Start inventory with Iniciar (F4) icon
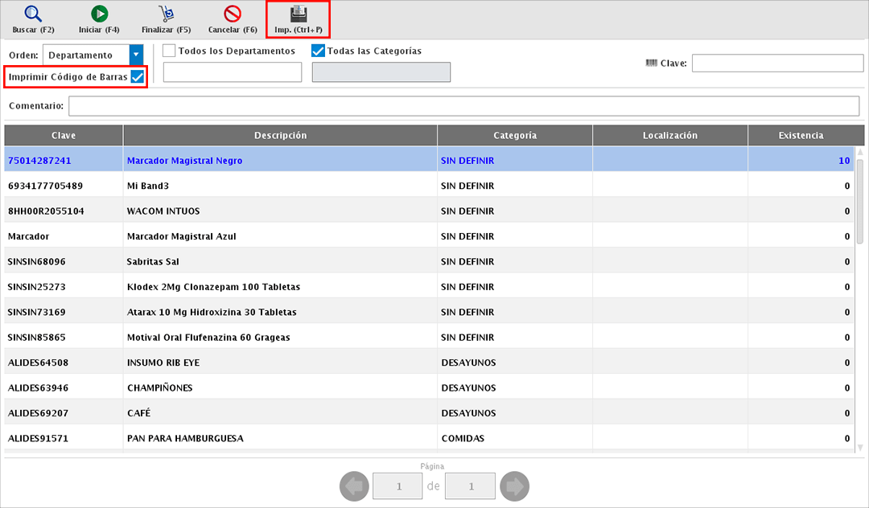The width and height of the screenshot is (869, 508). 100,14
